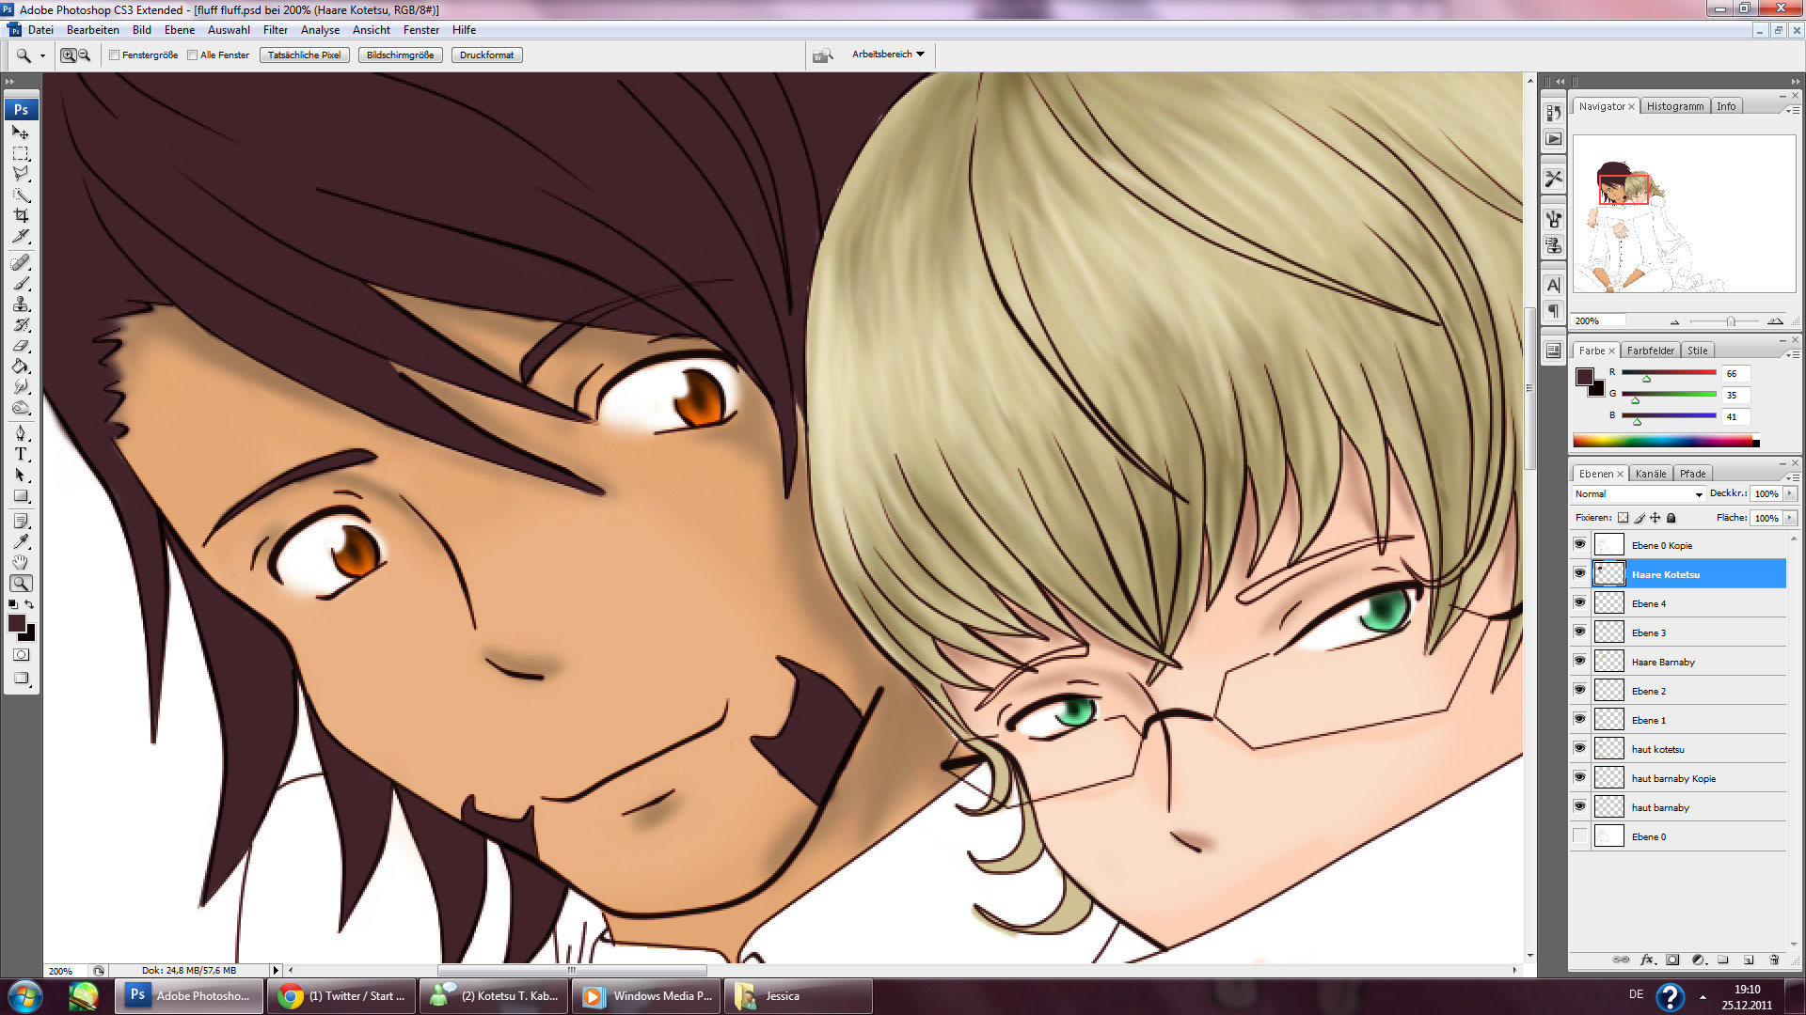Click the Navigator zoom slider
The height and width of the screenshot is (1015, 1806).
click(x=1729, y=321)
